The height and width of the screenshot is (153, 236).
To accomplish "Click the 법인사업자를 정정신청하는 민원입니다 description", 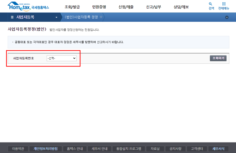I will [74, 30].
